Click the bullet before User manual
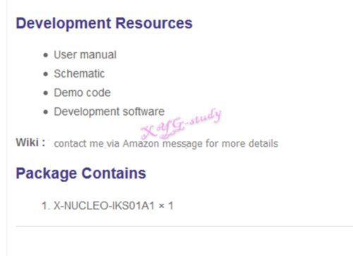This screenshot has width=353, height=256. pyautogui.click(x=46, y=55)
